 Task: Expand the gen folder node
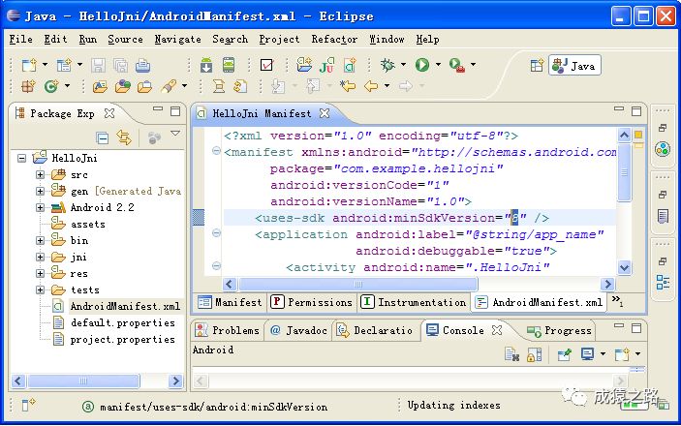40,191
